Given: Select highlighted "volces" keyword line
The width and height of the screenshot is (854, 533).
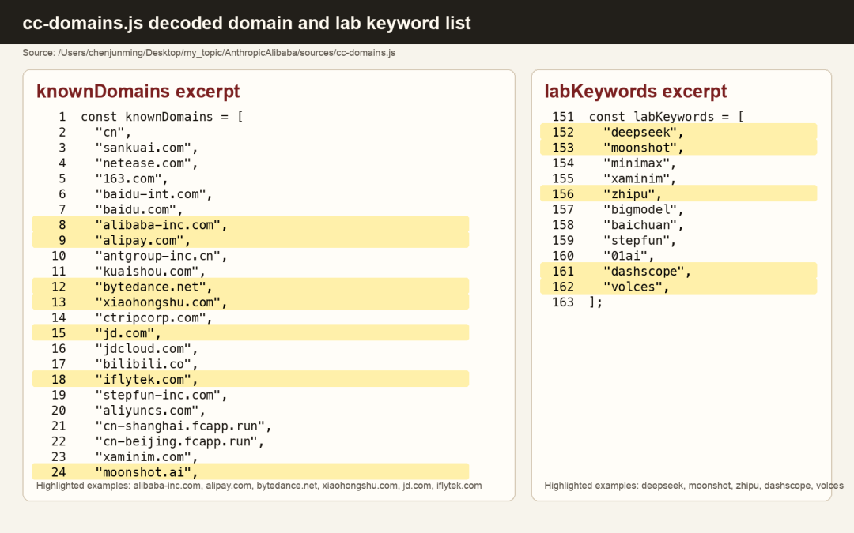Looking at the screenshot, I should tap(678, 287).
